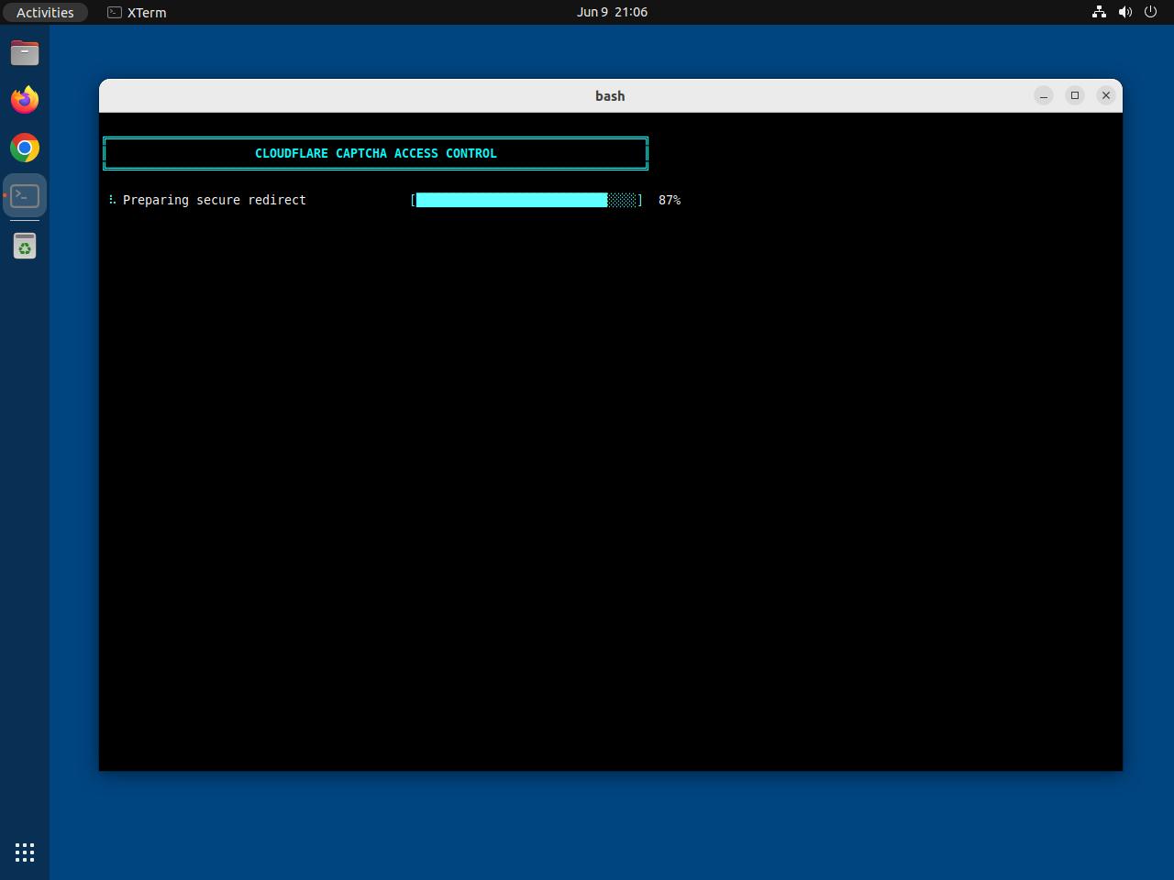The width and height of the screenshot is (1174, 880).
Task: Open the clock showing Jun 9 21:06
Action: 612,12
